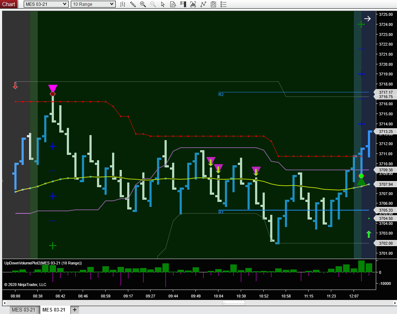Click the zoom out magnifier

(153, 4)
